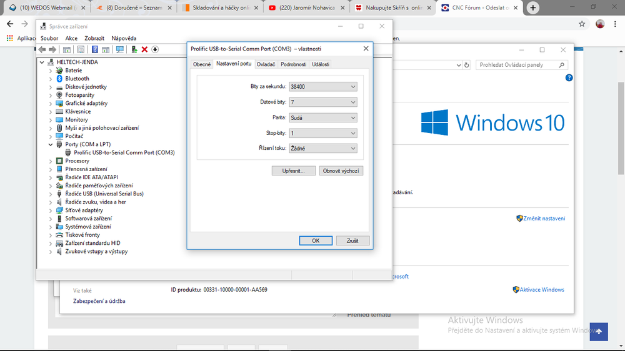Click scan for hardware changes monitor icon
This screenshot has width=625, height=351.
[x=119, y=49]
